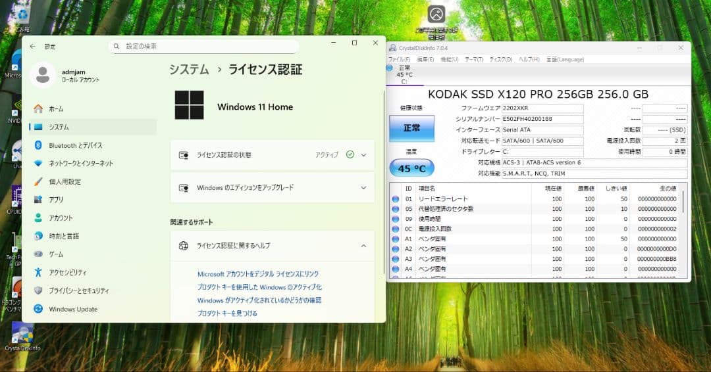Viewport: 711px width, 372px height.
Task: Click the CrystalDiskInfo title bar app icon
Action: [x=392, y=48]
